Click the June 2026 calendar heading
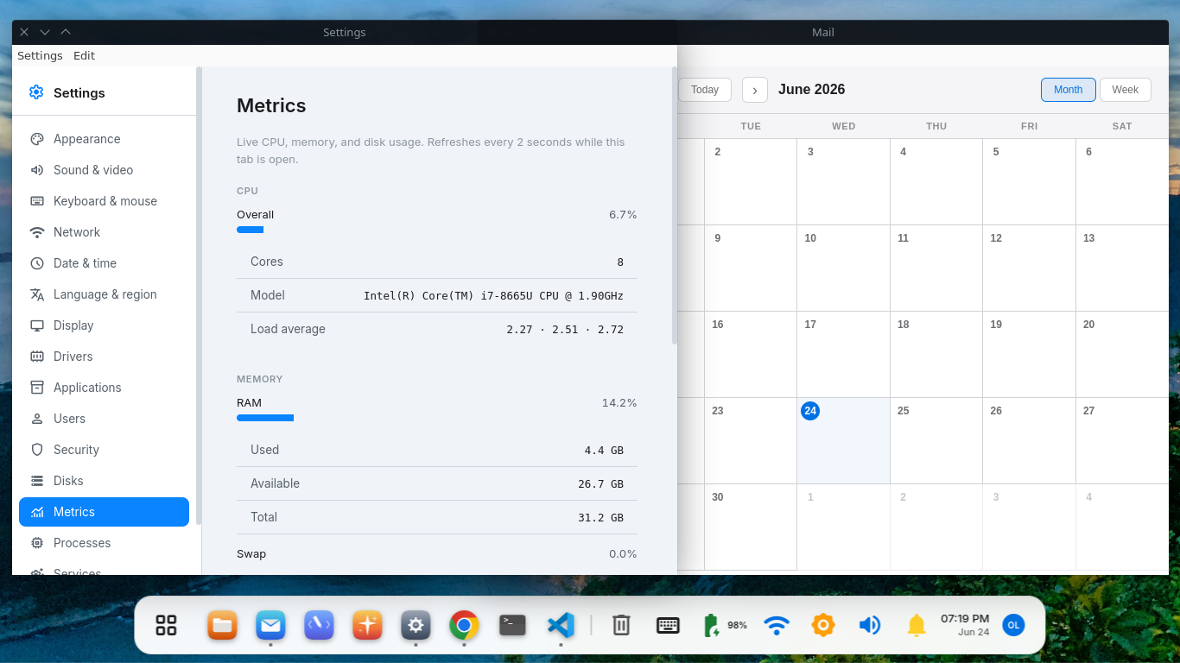This screenshot has height=663, width=1180. pos(811,90)
